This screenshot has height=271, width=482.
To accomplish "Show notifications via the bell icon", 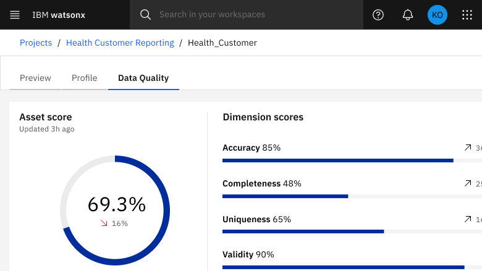I will point(408,15).
